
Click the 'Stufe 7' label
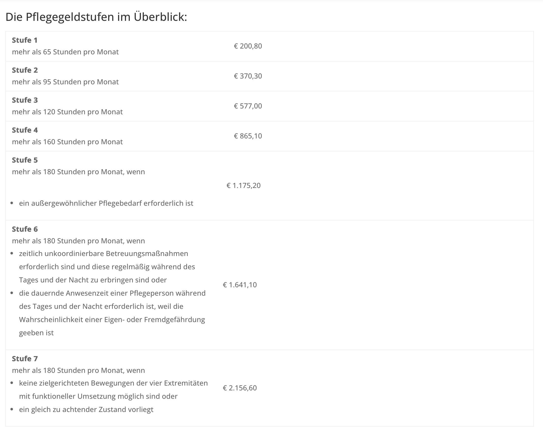point(25,359)
